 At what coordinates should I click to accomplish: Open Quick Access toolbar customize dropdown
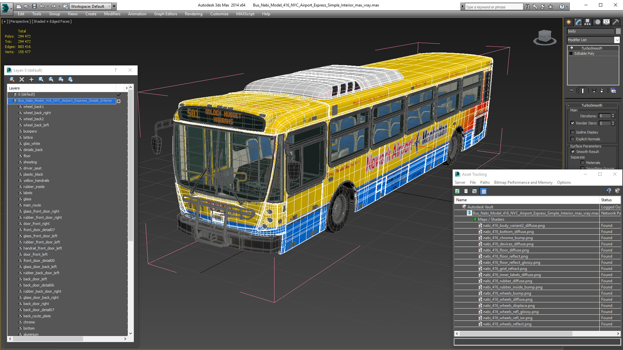pos(114,6)
